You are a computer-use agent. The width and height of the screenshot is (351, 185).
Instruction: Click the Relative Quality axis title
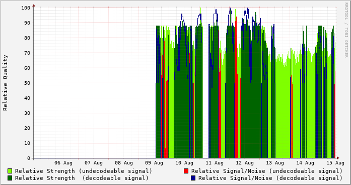[6, 83]
